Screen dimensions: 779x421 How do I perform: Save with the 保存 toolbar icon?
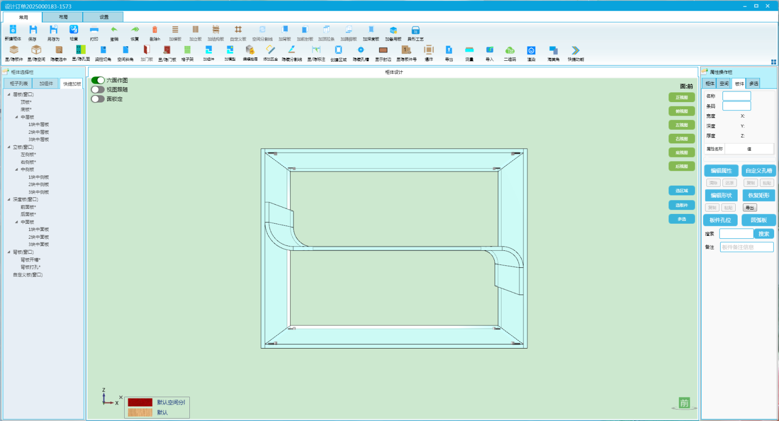click(33, 30)
